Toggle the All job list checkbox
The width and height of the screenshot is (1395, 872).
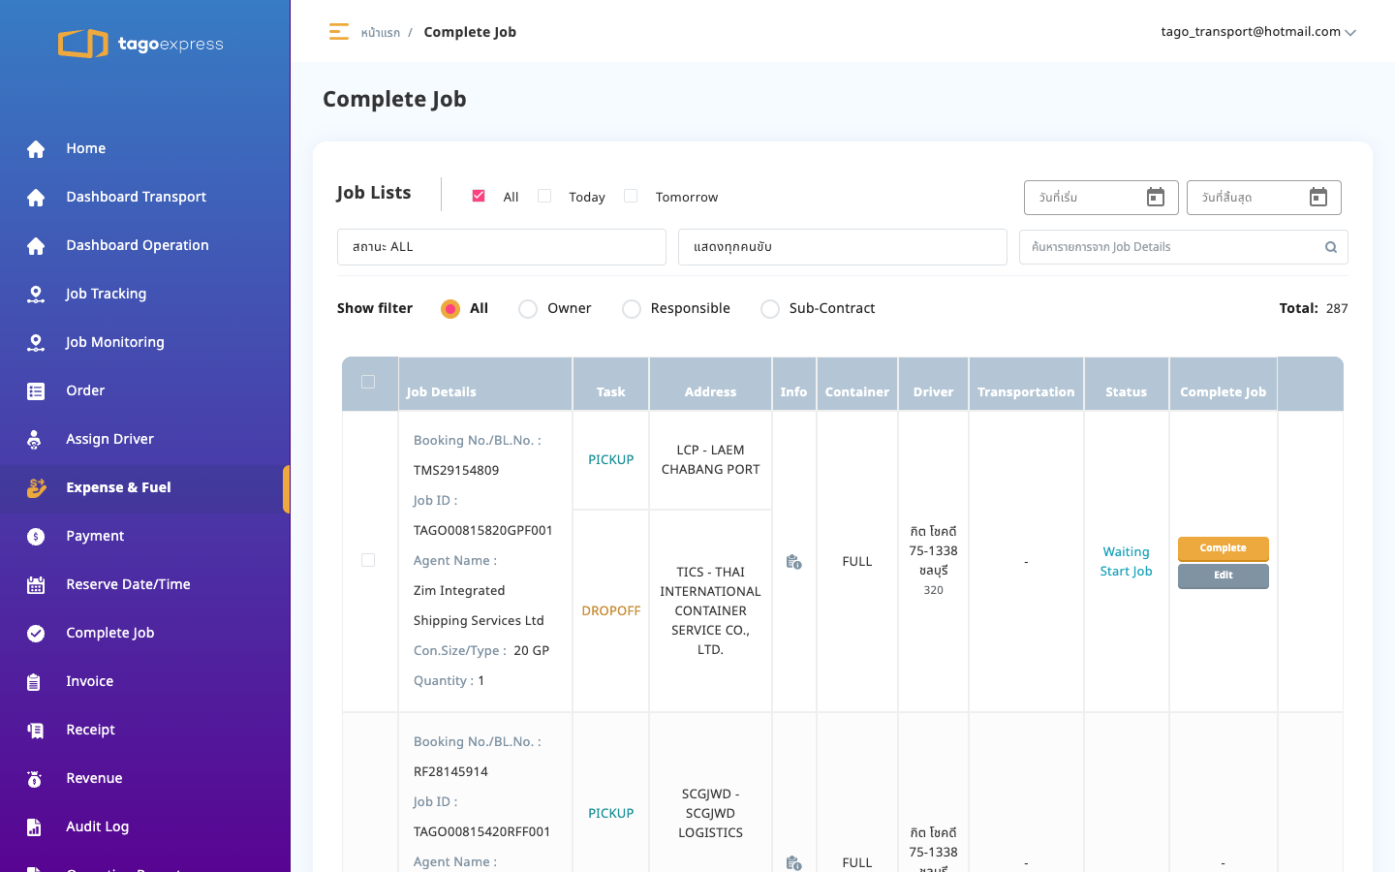click(x=479, y=196)
